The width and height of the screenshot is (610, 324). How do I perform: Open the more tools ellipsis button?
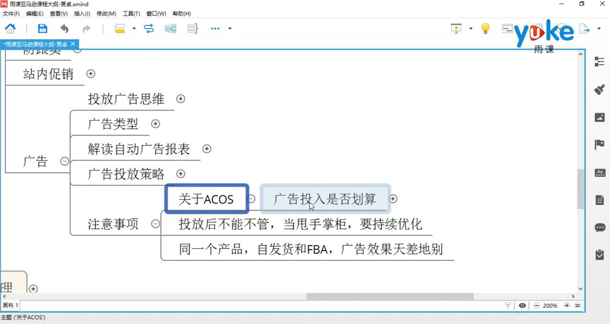(215, 29)
